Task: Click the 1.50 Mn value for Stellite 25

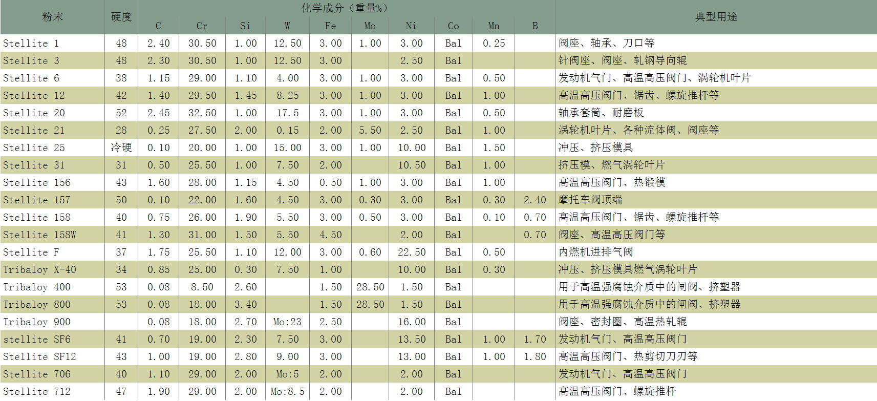Action: click(494, 148)
